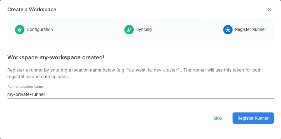
Task: Click the 'Runner Location Name' field label
Action: click(25, 87)
